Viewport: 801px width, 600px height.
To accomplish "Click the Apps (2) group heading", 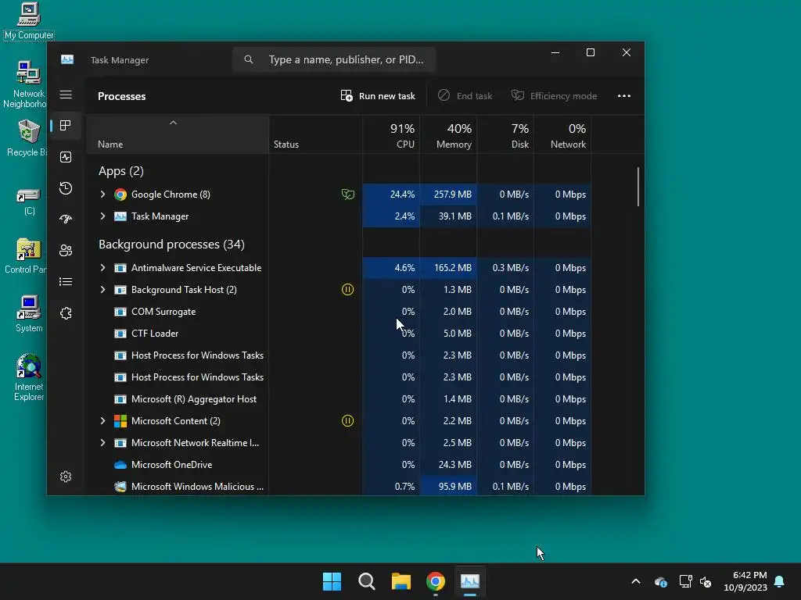I will coord(121,171).
